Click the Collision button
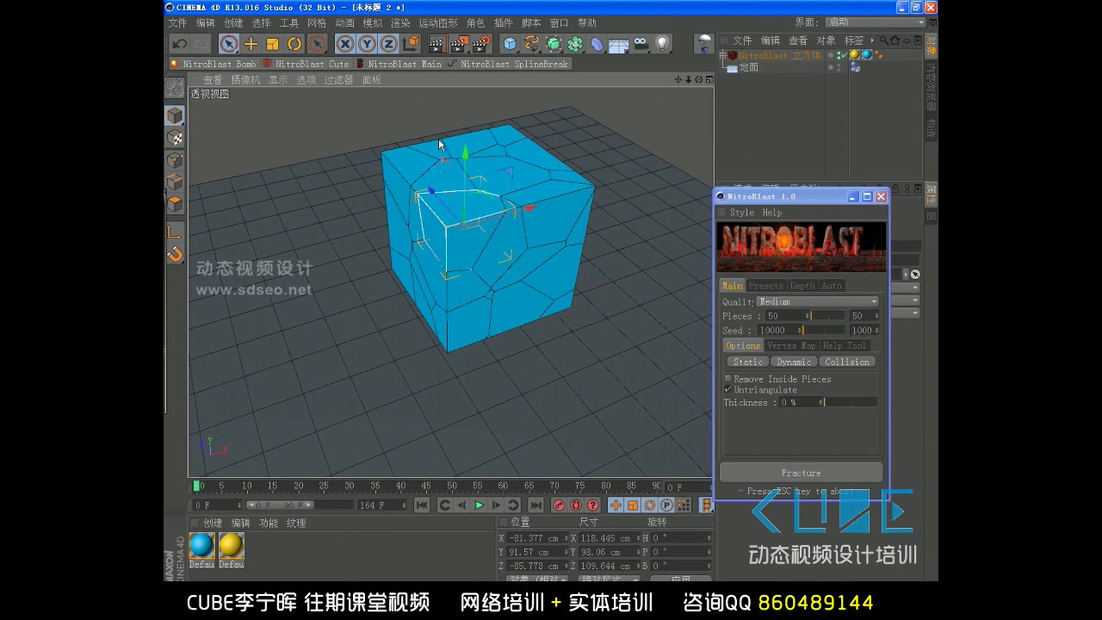This screenshot has width=1102, height=620. 847,363
